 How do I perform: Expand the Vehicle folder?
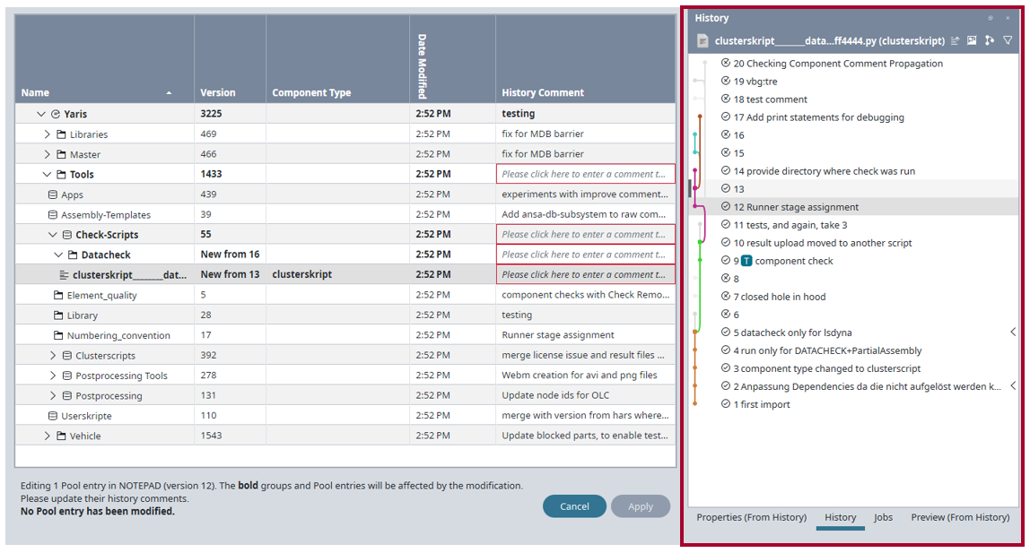pos(47,436)
